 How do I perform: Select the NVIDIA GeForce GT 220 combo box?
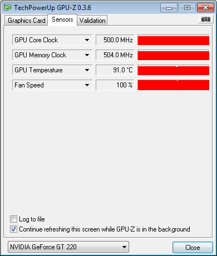pos(68,247)
